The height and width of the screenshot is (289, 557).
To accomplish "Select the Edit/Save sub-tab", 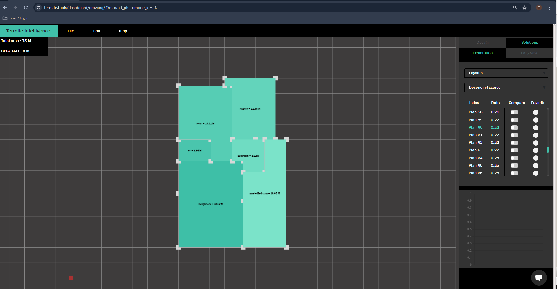I will coord(529,53).
